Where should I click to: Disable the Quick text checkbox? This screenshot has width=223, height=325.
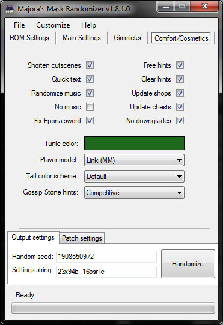click(90, 79)
